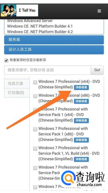Check Windows 7 Professional (x86) DVD checkbox

[35, 96]
